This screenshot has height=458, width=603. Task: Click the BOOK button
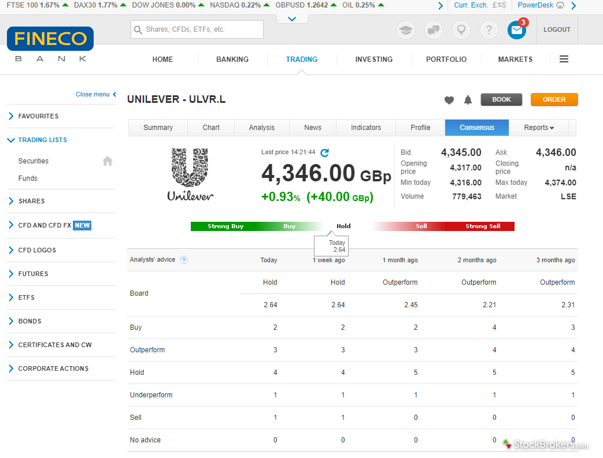(x=501, y=99)
